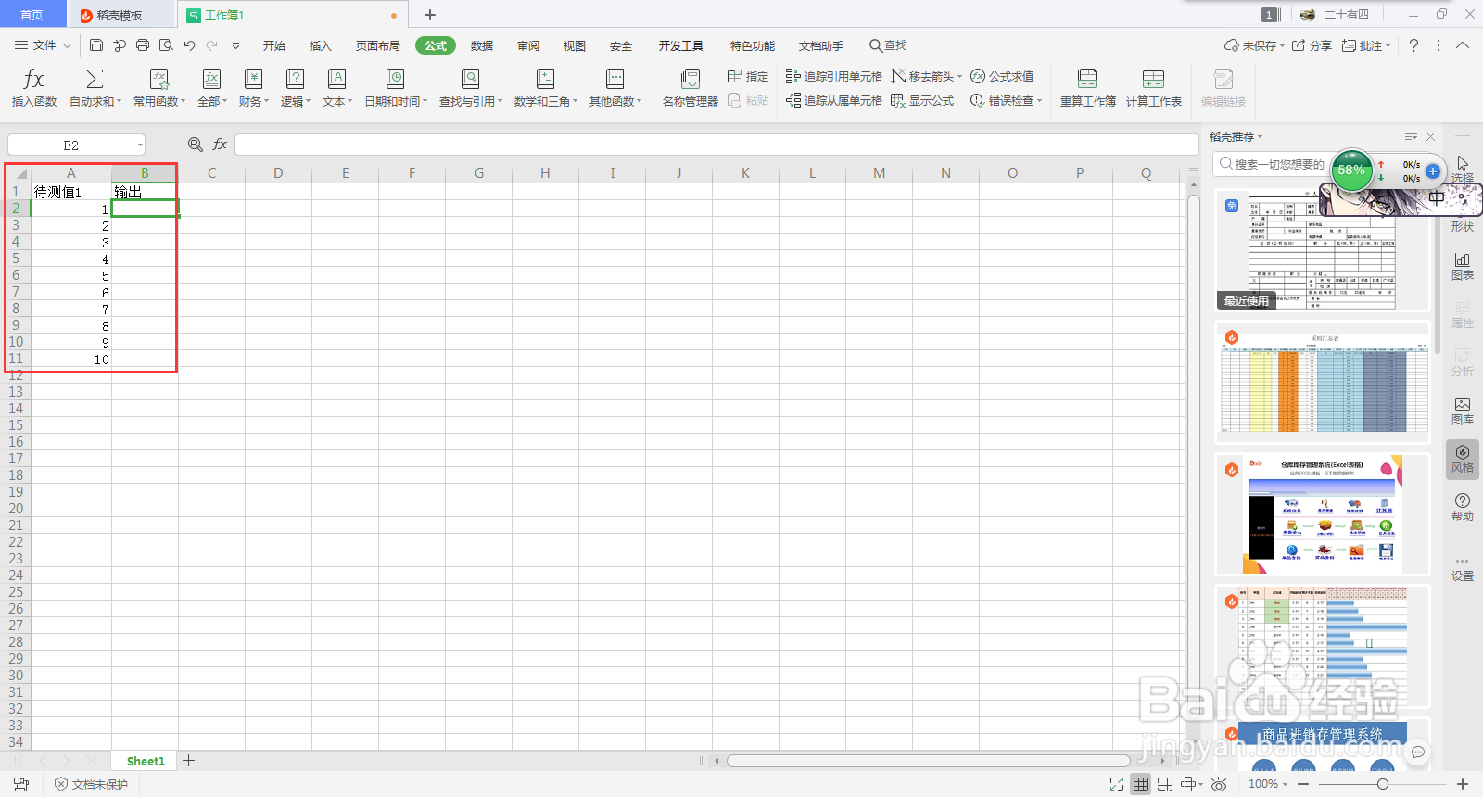The width and height of the screenshot is (1483, 797).
Task: Open the Help (帮助) sidebar icon
Action: point(1463,507)
